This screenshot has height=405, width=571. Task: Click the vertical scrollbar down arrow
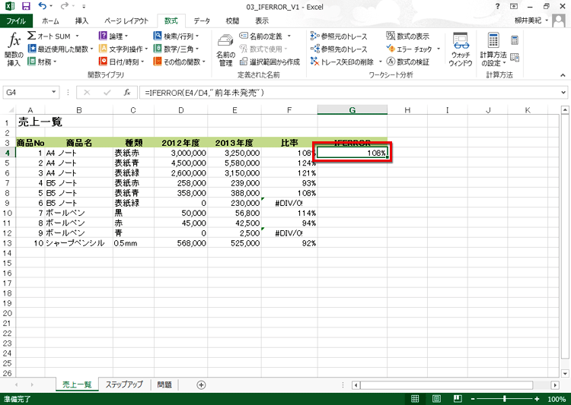(x=565, y=373)
